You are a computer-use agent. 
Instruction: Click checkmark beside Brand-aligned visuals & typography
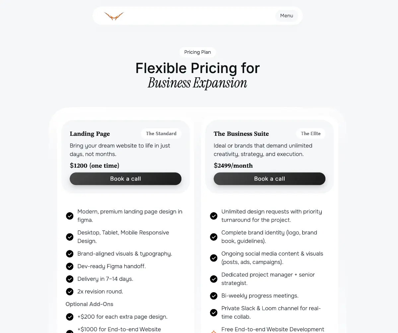click(x=70, y=254)
